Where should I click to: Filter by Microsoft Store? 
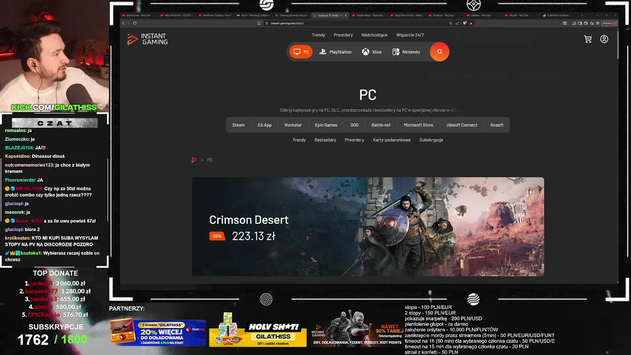(x=419, y=125)
